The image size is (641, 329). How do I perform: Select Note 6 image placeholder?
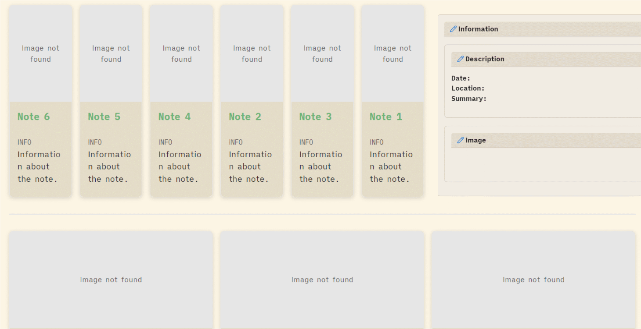(40, 54)
